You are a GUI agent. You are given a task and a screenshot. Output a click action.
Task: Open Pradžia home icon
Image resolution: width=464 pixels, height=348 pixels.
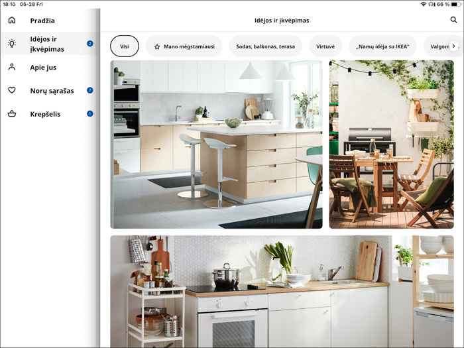[x=12, y=21]
